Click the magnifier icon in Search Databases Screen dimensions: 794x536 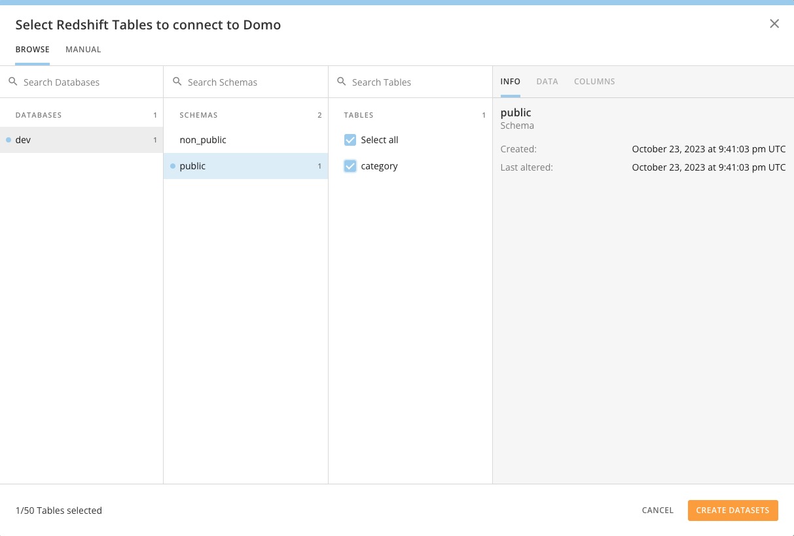[12, 82]
